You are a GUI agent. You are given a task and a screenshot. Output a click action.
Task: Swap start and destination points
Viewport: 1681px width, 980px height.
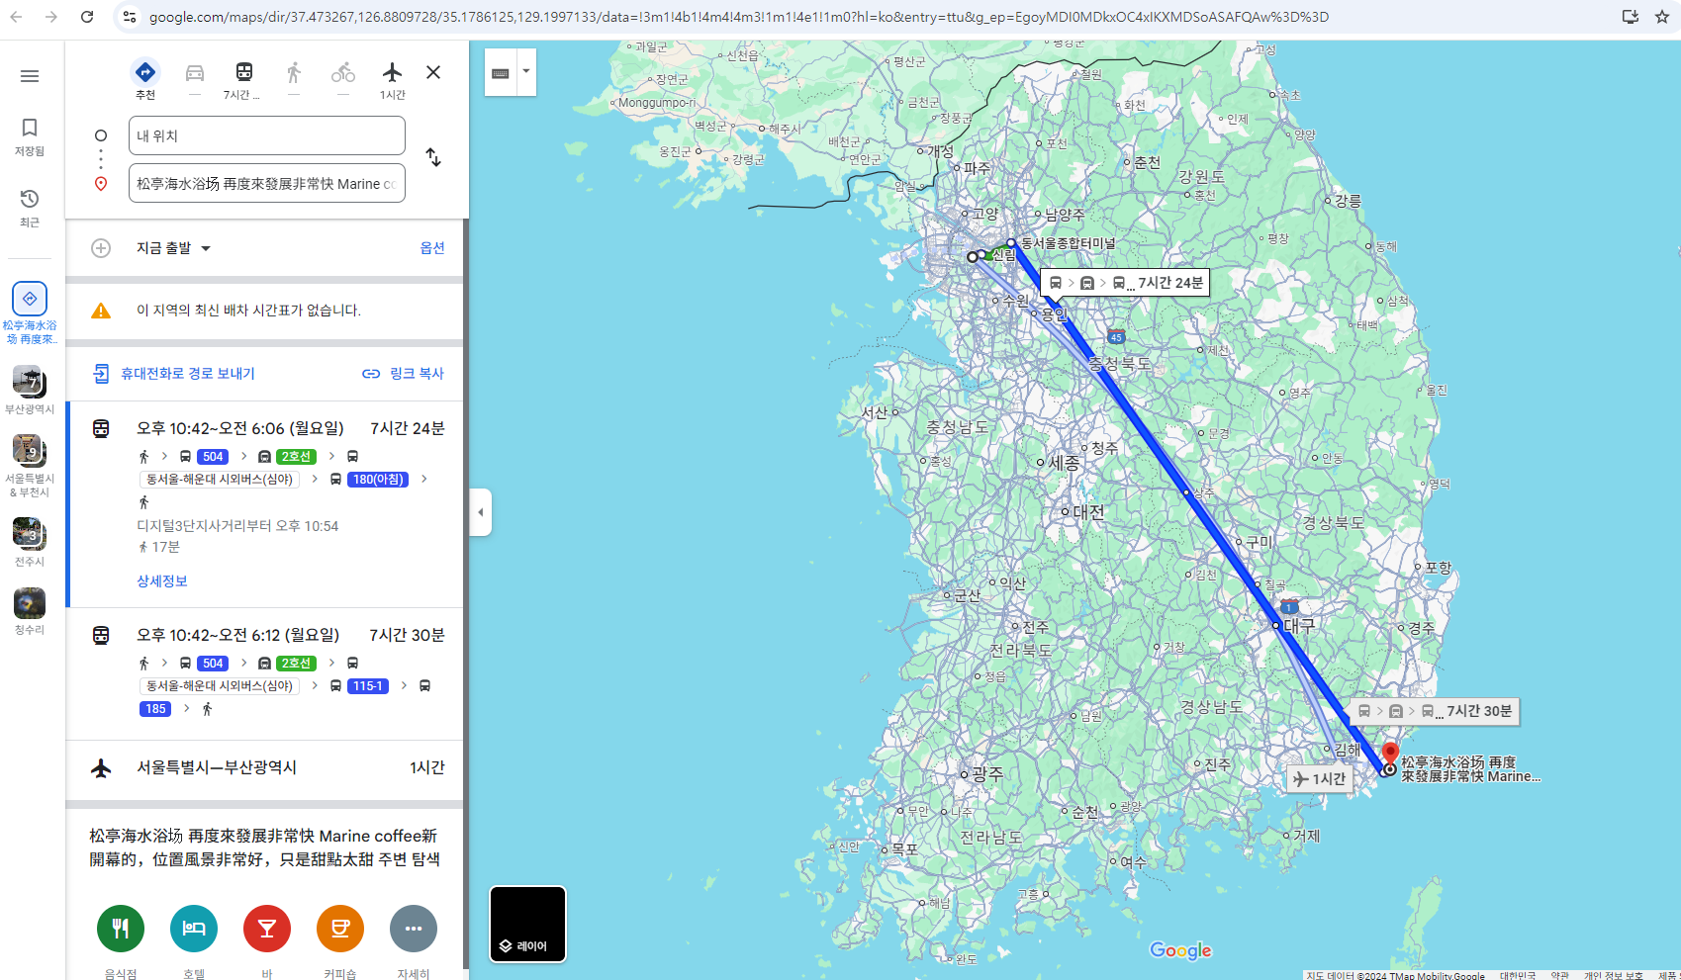coord(433,157)
